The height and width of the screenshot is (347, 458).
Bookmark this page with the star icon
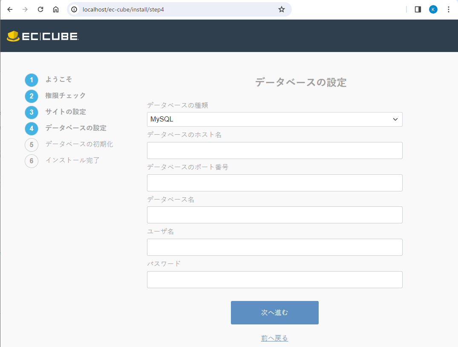click(x=281, y=9)
